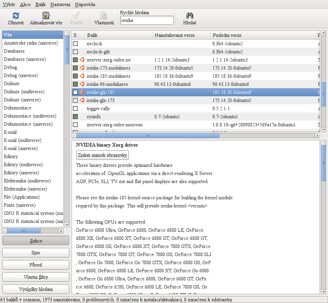Click Ubuntu logo beside xserver-xorg-video-nv
This screenshot has height=303, width=328.
click(82, 60)
